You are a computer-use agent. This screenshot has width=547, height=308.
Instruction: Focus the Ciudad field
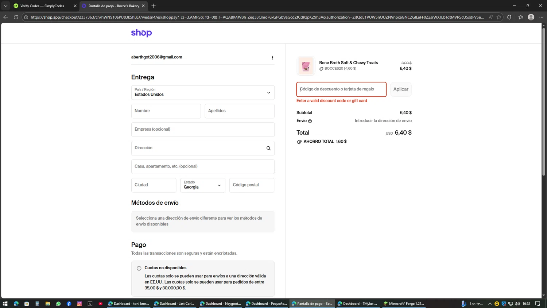click(x=154, y=185)
